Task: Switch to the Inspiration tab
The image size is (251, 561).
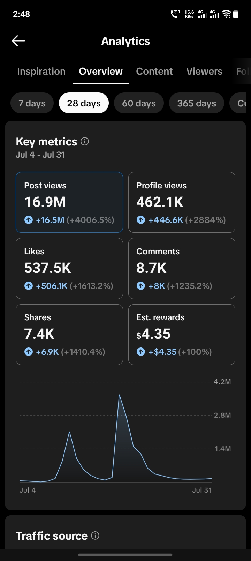Action: pos(41,71)
